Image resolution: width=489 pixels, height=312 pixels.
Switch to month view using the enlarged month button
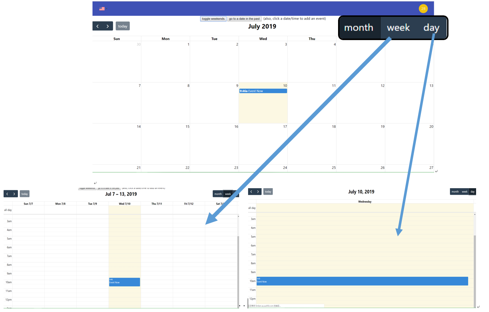[359, 28]
